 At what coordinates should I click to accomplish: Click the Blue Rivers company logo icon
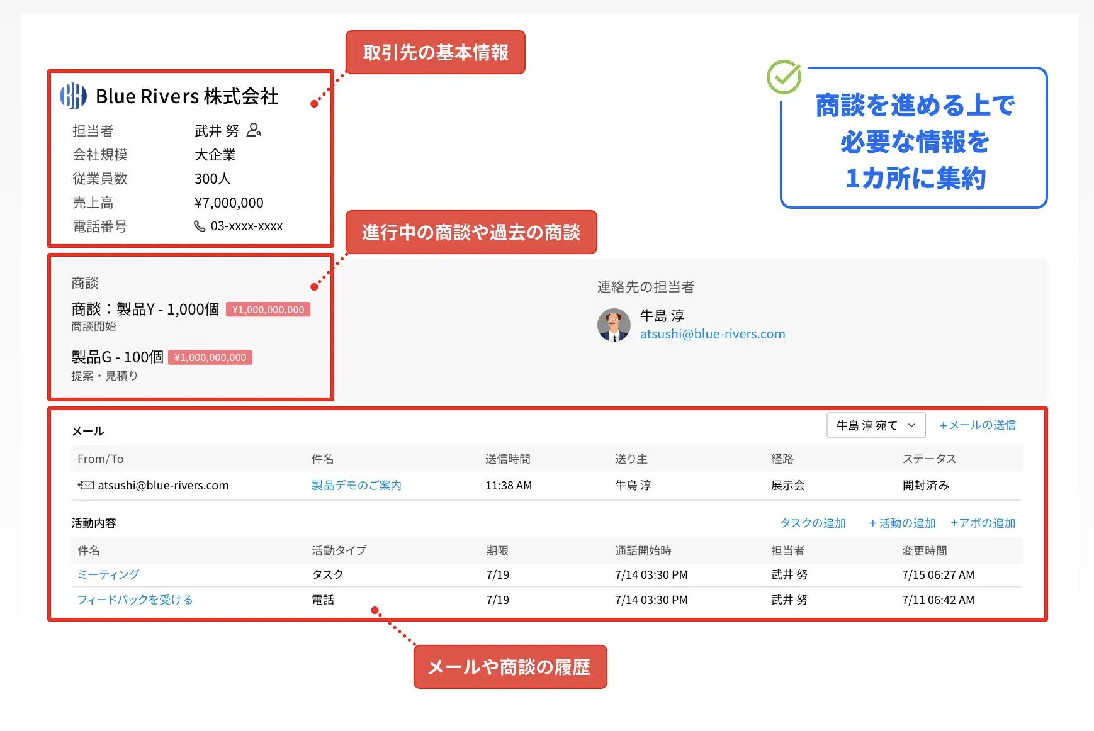73,96
